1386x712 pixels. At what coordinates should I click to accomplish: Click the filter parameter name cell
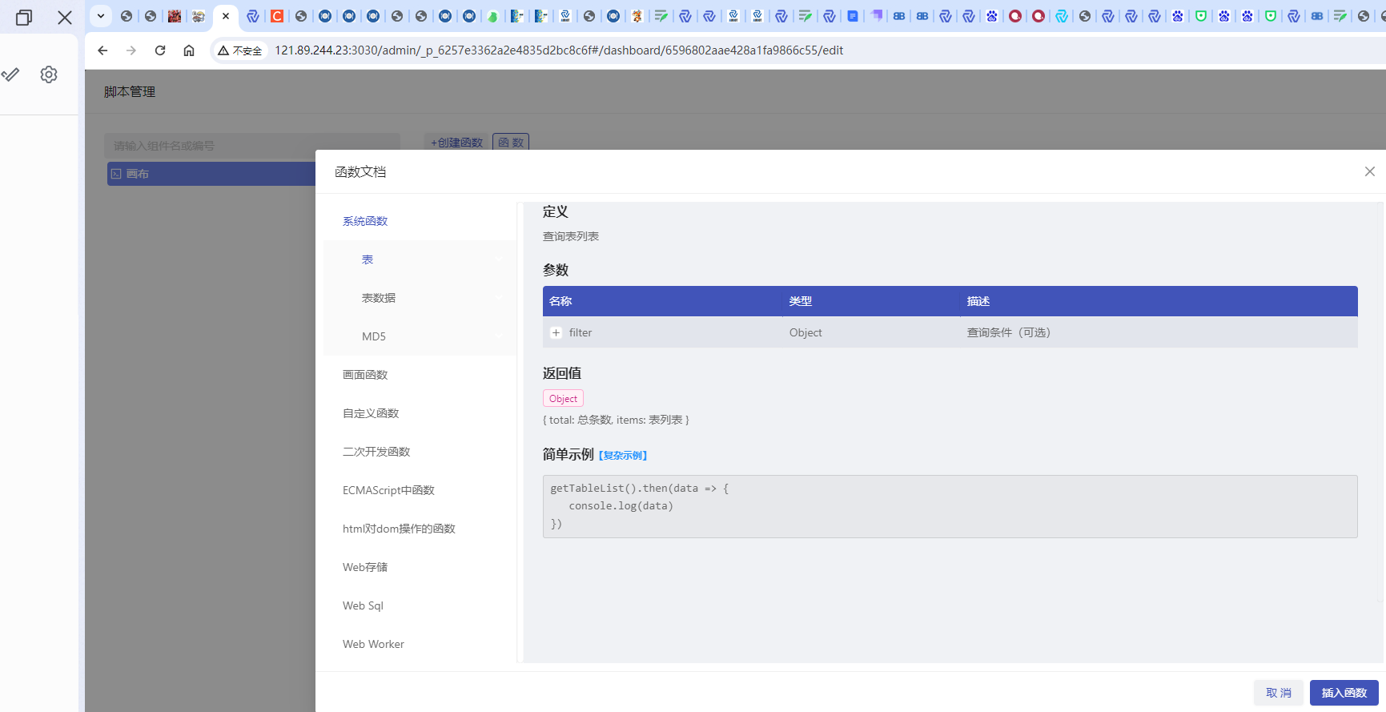click(x=663, y=332)
